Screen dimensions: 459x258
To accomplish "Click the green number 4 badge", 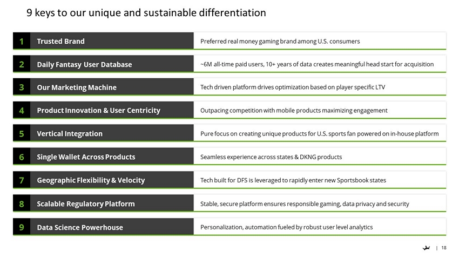I will pyautogui.click(x=21, y=111).
